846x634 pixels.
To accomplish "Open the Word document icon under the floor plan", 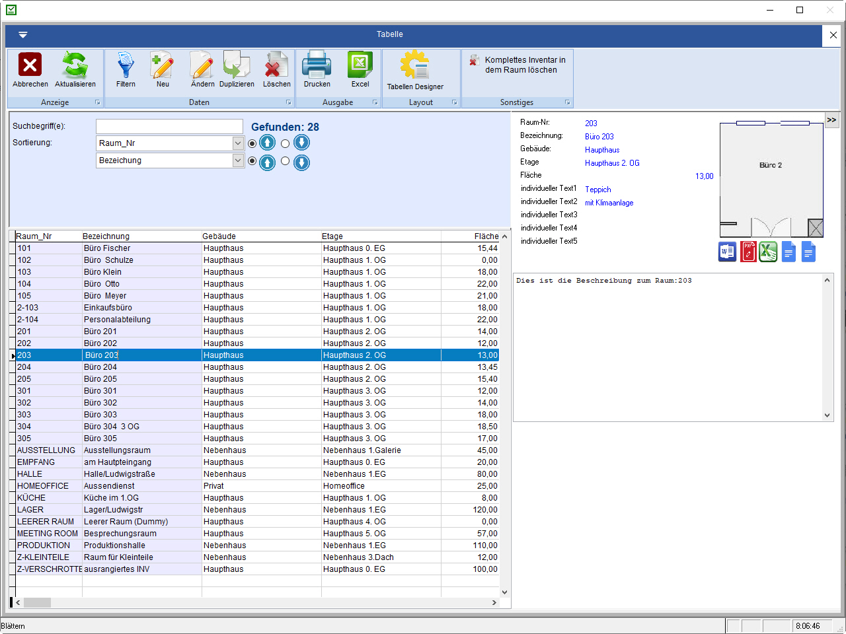I will tap(727, 252).
